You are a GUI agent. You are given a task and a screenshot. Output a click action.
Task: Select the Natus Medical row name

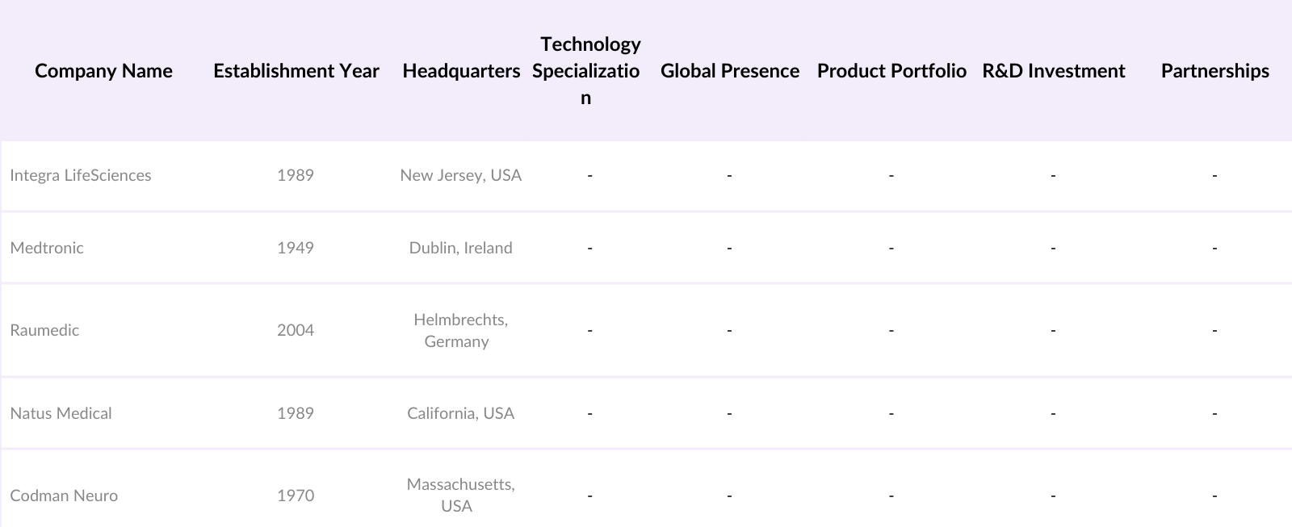pyautogui.click(x=61, y=413)
